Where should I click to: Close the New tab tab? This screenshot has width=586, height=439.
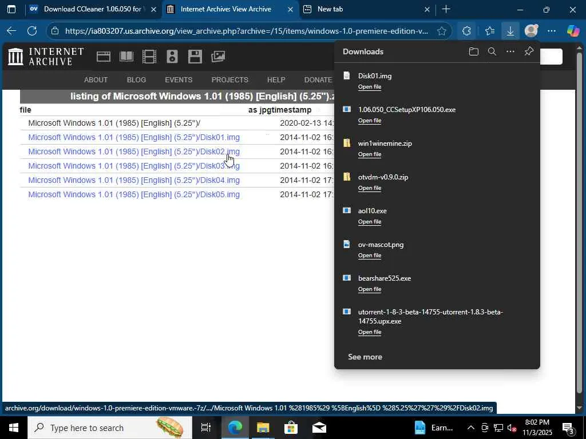tap(427, 9)
